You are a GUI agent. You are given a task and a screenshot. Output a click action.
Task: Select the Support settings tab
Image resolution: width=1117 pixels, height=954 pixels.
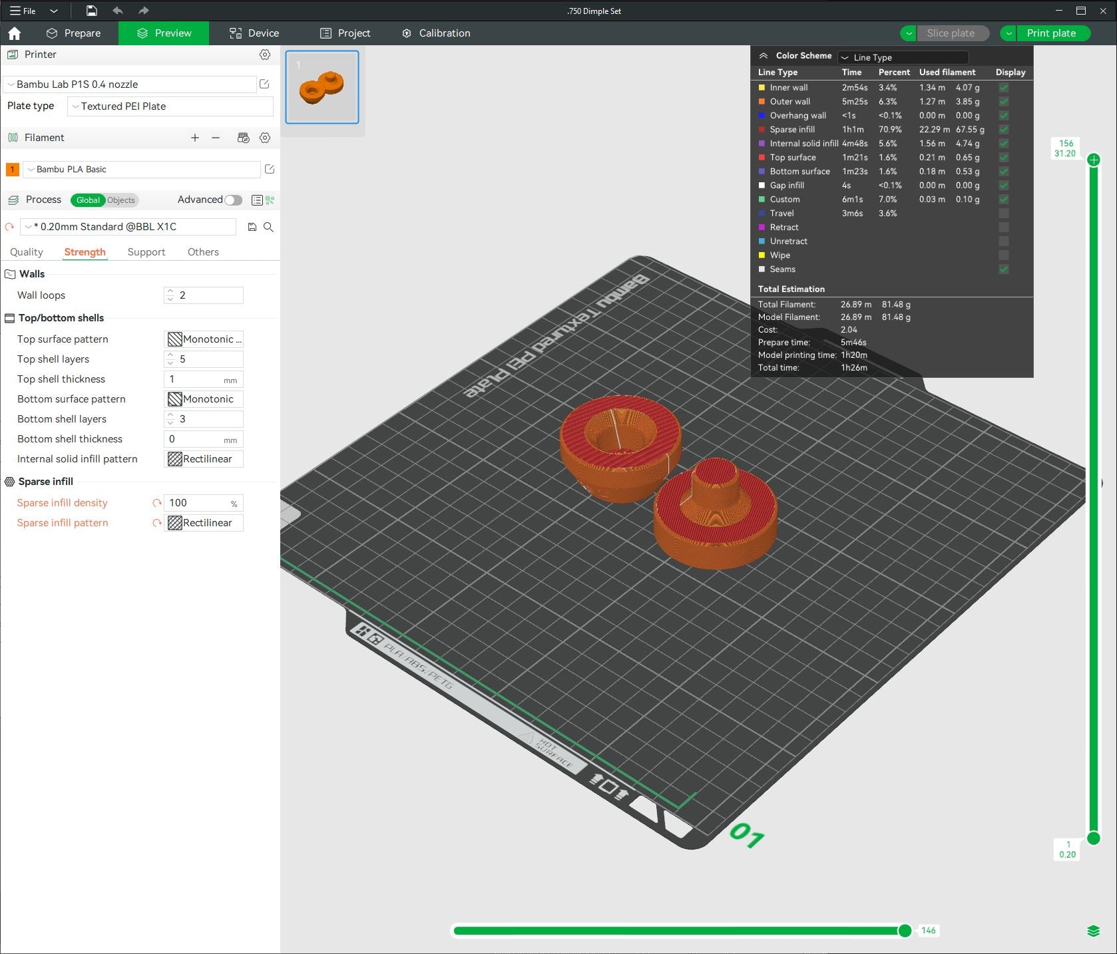146,252
